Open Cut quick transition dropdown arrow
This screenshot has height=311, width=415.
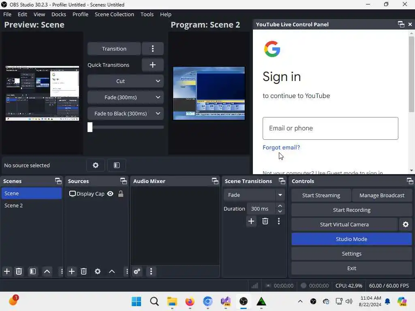pyautogui.click(x=158, y=81)
